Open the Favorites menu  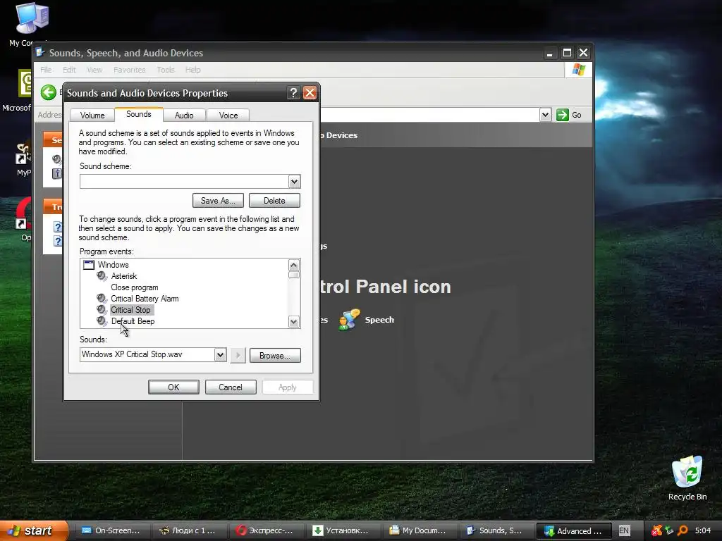tap(130, 70)
